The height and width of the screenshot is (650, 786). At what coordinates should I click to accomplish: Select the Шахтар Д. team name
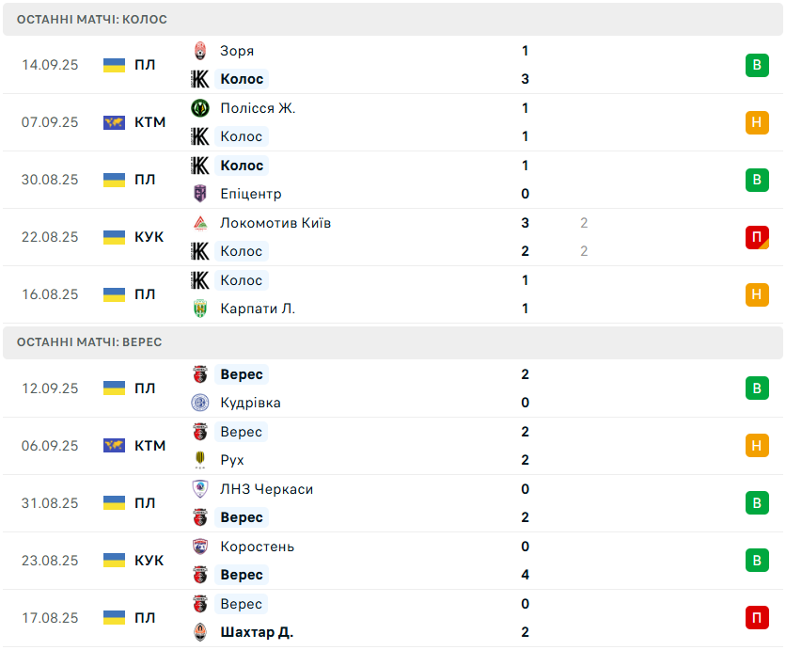(257, 632)
